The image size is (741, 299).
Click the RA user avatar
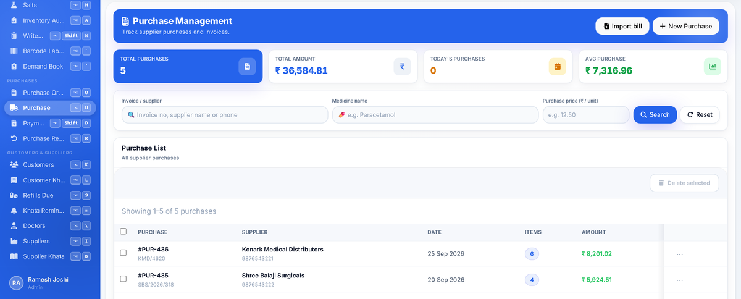click(x=16, y=283)
